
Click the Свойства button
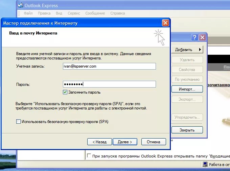coord(187,70)
